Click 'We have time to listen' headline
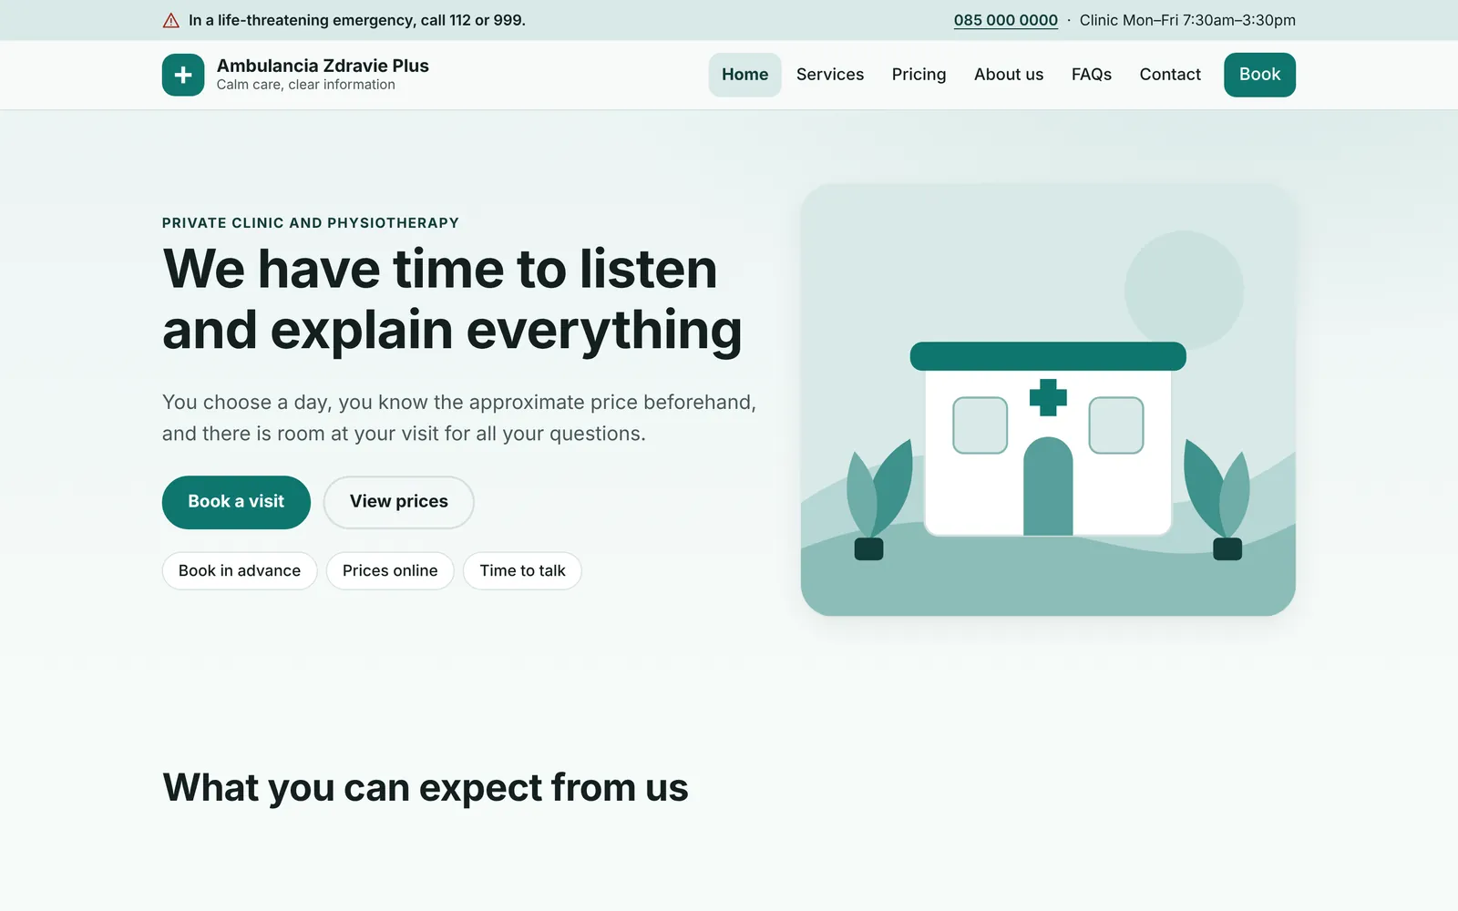This screenshot has height=911, width=1458. click(440, 270)
